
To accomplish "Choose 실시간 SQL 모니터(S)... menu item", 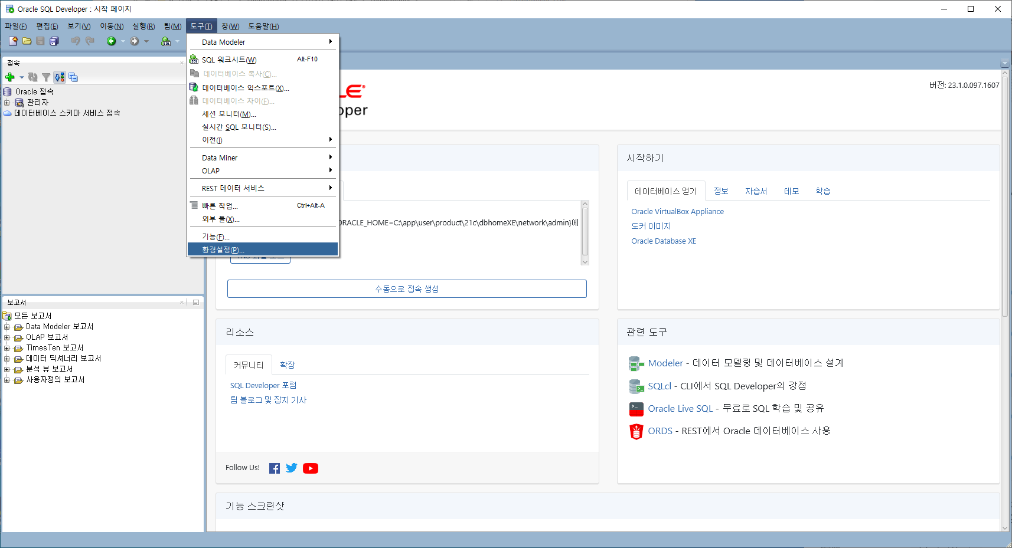I will pyautogui.click(x=263, y=127).
